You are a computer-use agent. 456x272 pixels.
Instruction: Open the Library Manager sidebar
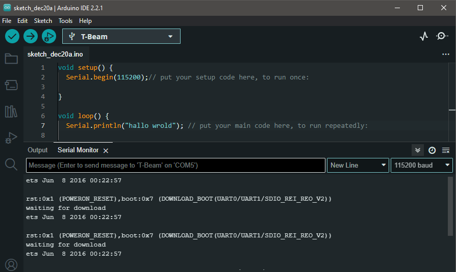pyautogui.click(x=11, y=112)
